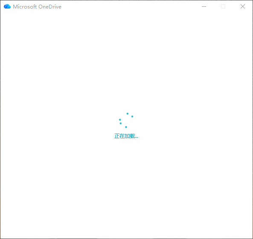Click the "正在加载..." loading text
253x239 pixels.
126,136
